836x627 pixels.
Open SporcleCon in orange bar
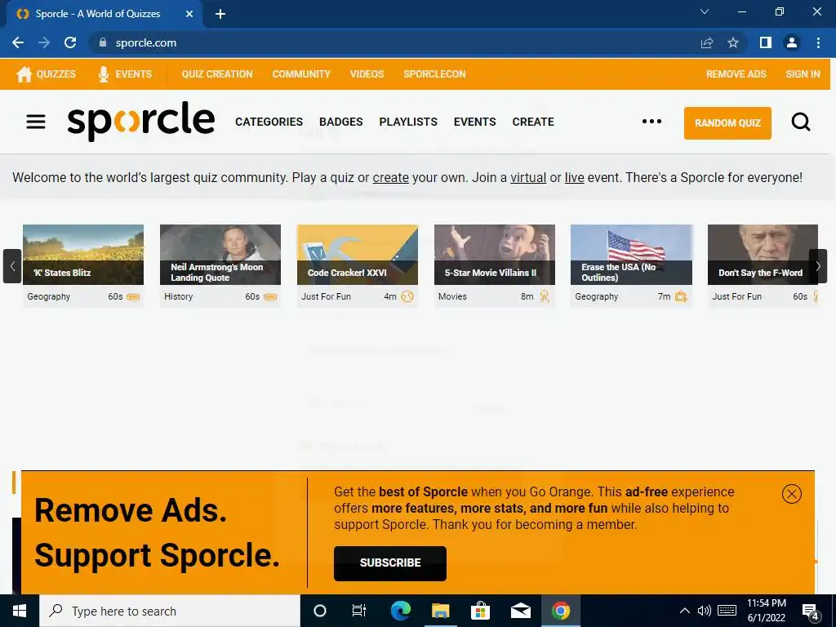pos(434,74)
